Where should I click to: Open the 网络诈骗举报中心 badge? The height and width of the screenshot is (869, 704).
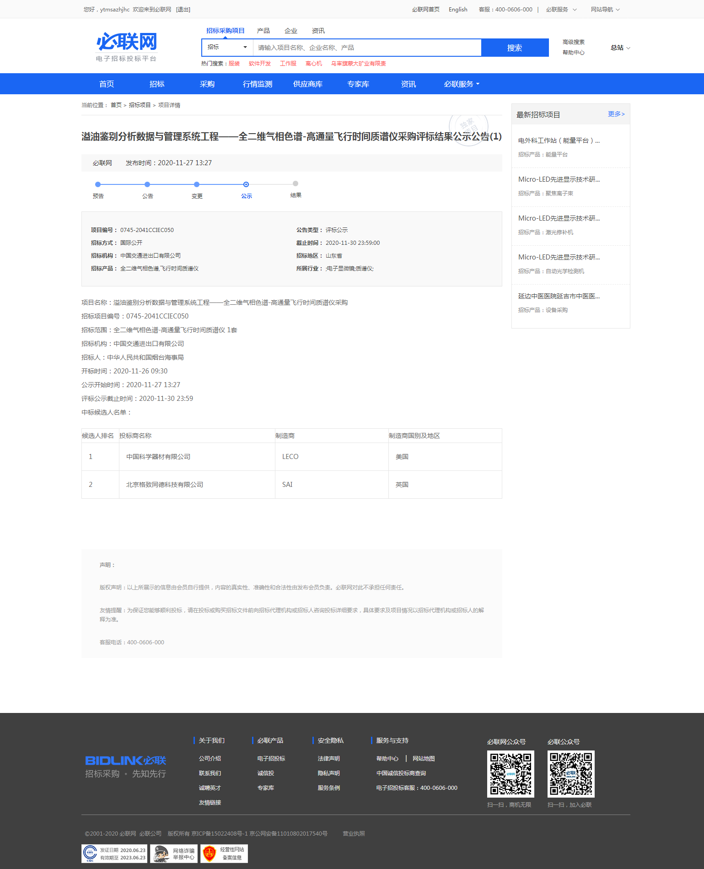point(174,853)
